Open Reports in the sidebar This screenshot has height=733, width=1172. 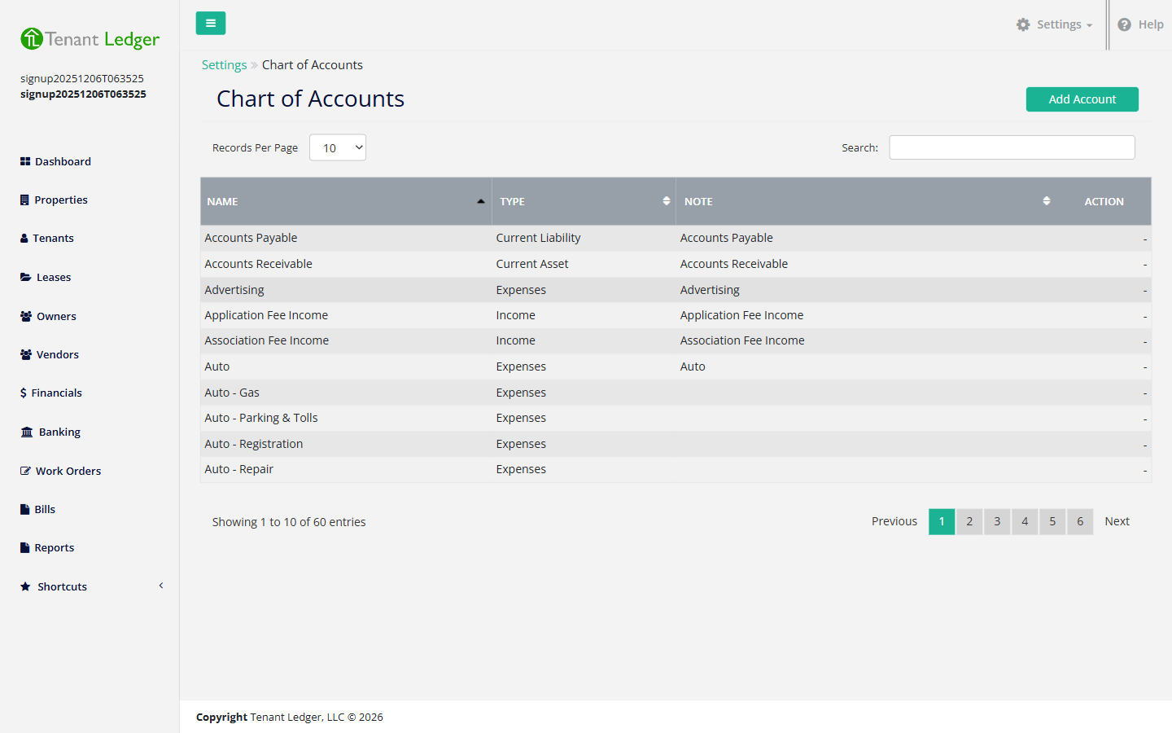coord(54,547)
